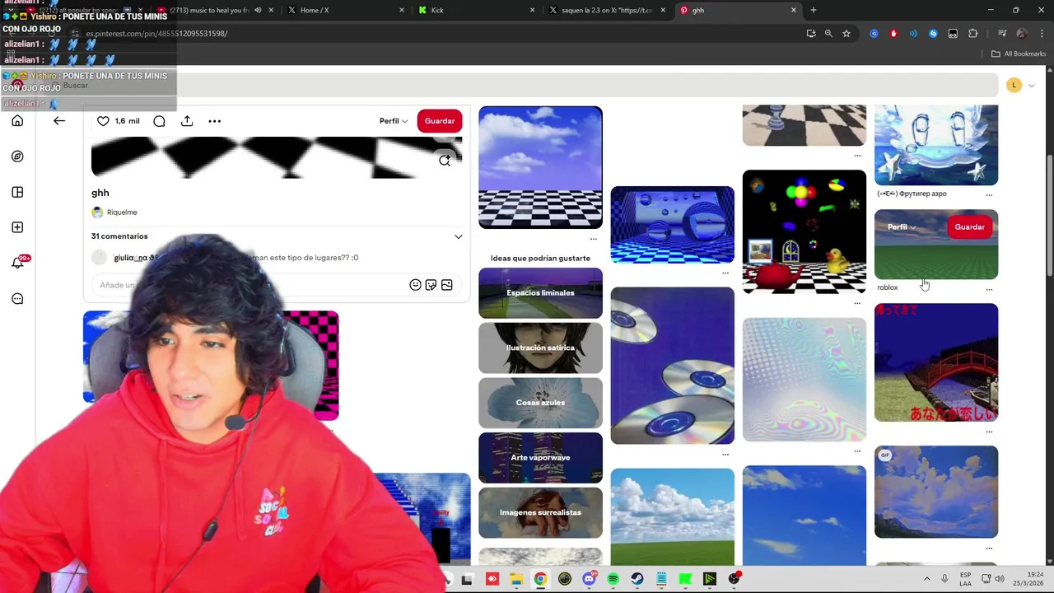This screenshot has height=593, width=1054.
Task: Close the ghh Pinterest tab
Action: point(794,10)
